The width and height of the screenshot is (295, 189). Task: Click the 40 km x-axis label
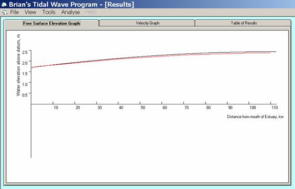click(x=121, y=108)
